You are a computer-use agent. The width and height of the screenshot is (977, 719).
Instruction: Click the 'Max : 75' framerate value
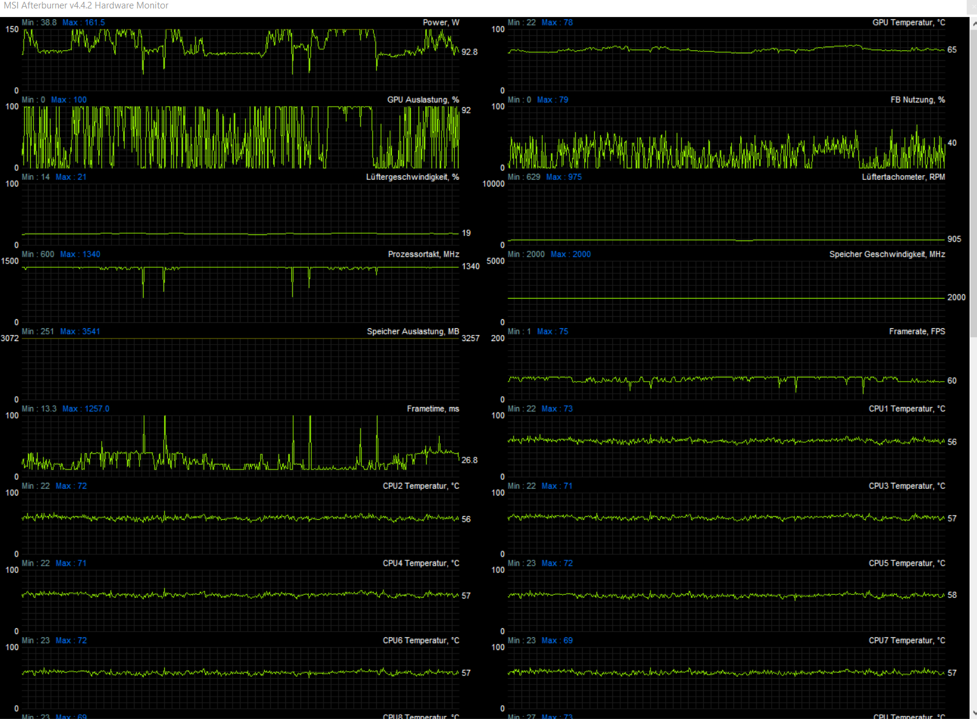552,331
